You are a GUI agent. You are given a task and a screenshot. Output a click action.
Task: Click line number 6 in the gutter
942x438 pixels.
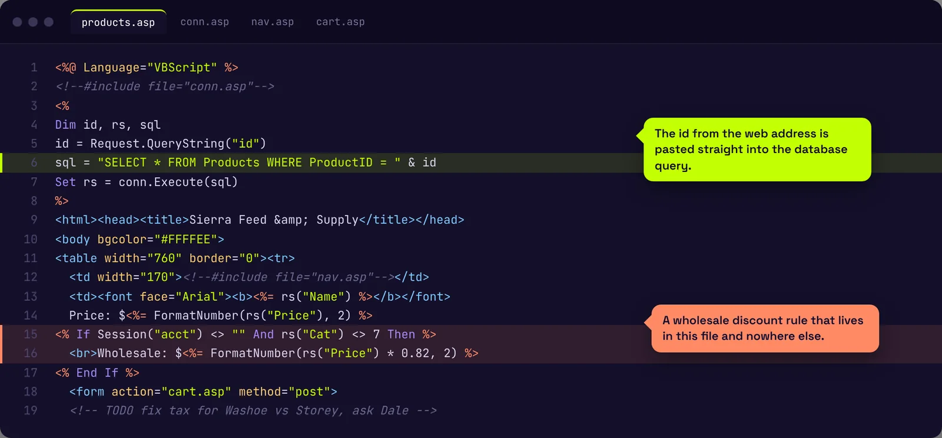pyautogui.click(x=34, y=162)
